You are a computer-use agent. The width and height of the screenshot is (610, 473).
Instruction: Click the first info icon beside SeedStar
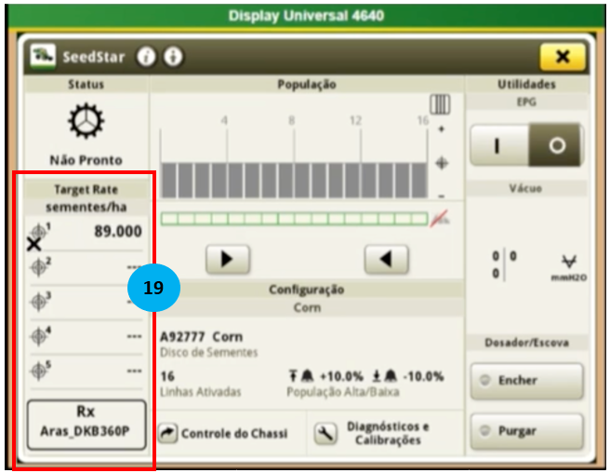coord(146,57)
